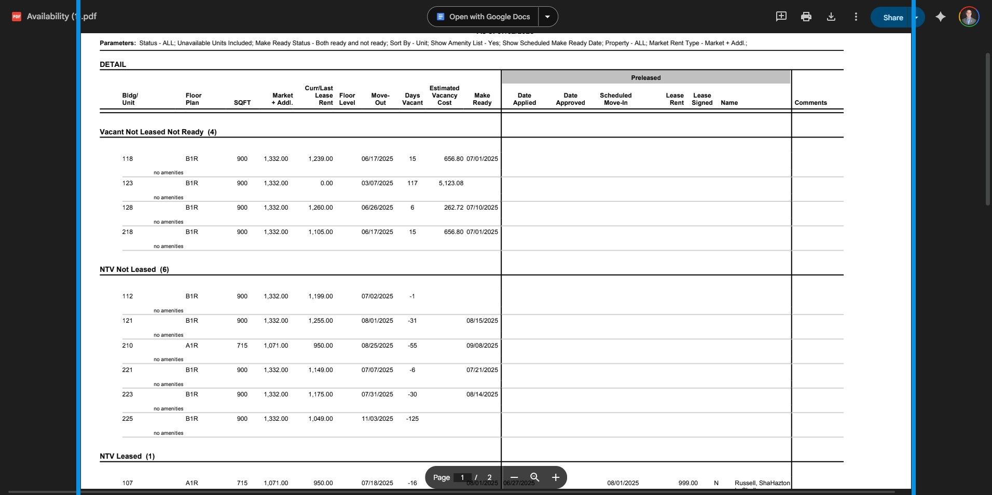Open the Google account profile avatar
Screen dimensions: 992x495
coord(969,17)
